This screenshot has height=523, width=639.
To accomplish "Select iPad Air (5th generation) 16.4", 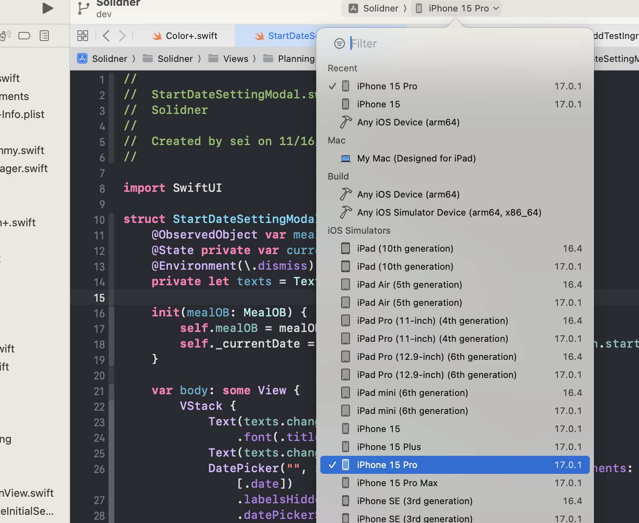I will (455, 284).
